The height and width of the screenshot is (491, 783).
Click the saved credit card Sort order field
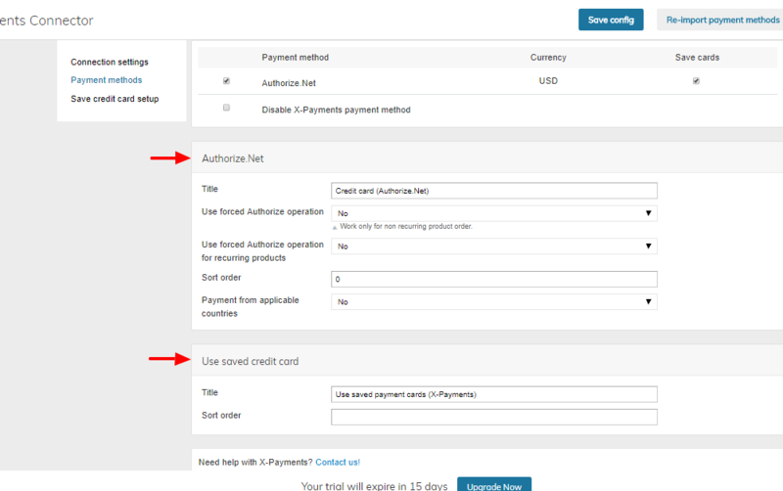(x=494, y=417)
